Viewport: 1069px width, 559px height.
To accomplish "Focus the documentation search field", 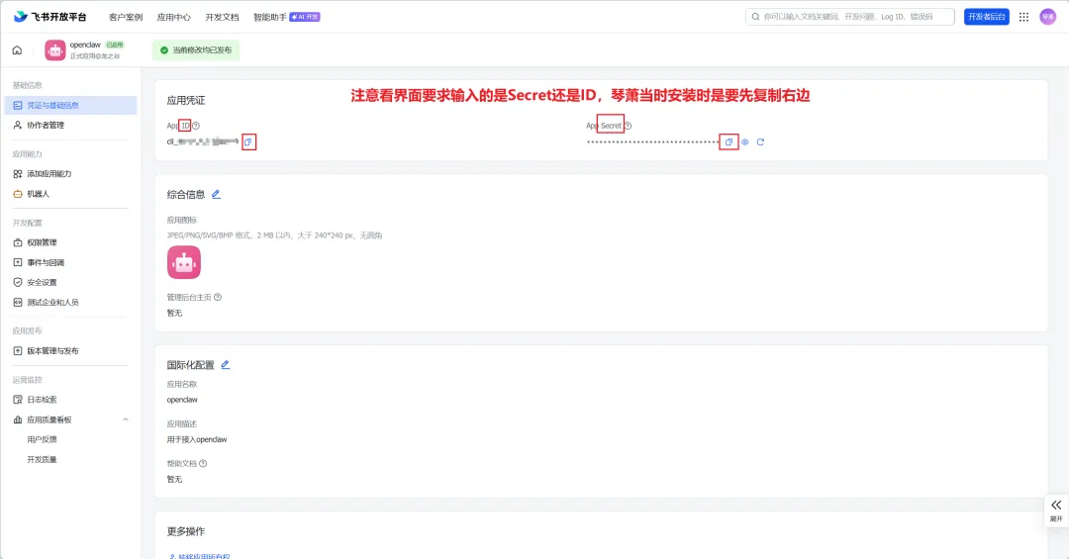I will pos(850,17).
